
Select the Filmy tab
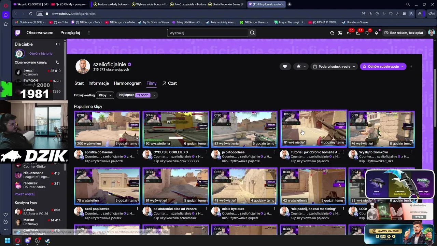[152, 83]
